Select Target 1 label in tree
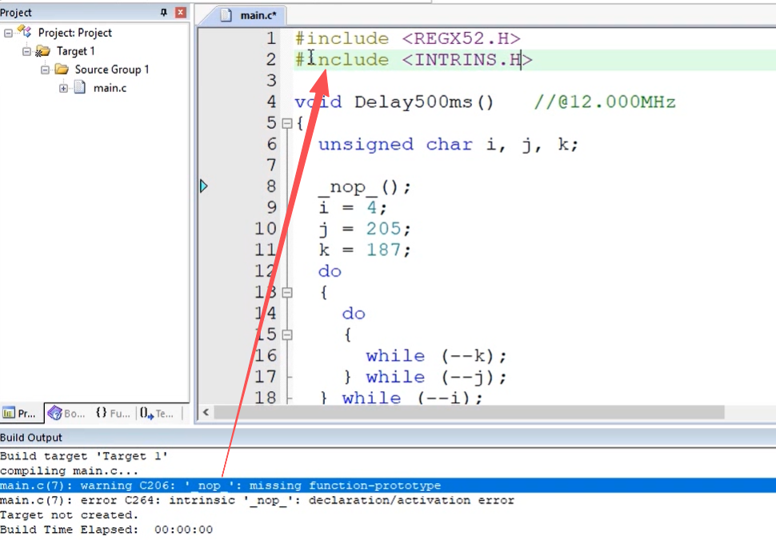This screenshot has height=540, width=776. point(76,51)
